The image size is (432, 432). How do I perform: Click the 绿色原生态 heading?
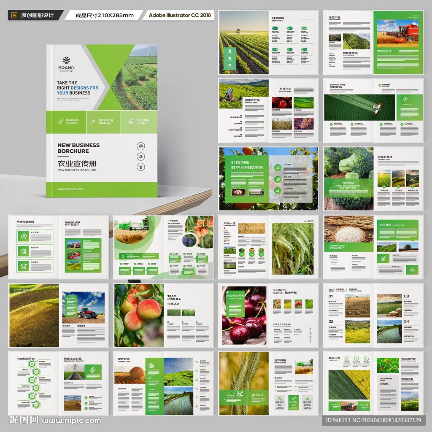tap(350, 53)
